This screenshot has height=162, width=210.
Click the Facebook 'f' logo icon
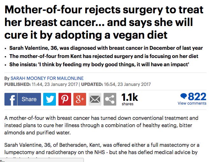(11, 99)
